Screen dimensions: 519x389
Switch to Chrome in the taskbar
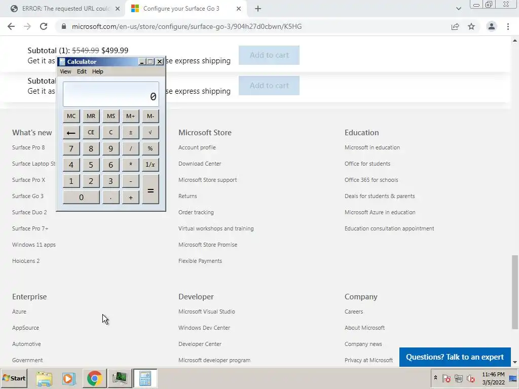tap(94, 378)
